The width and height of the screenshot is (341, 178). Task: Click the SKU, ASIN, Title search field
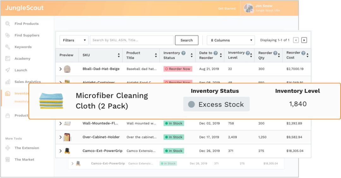(132, 40)
